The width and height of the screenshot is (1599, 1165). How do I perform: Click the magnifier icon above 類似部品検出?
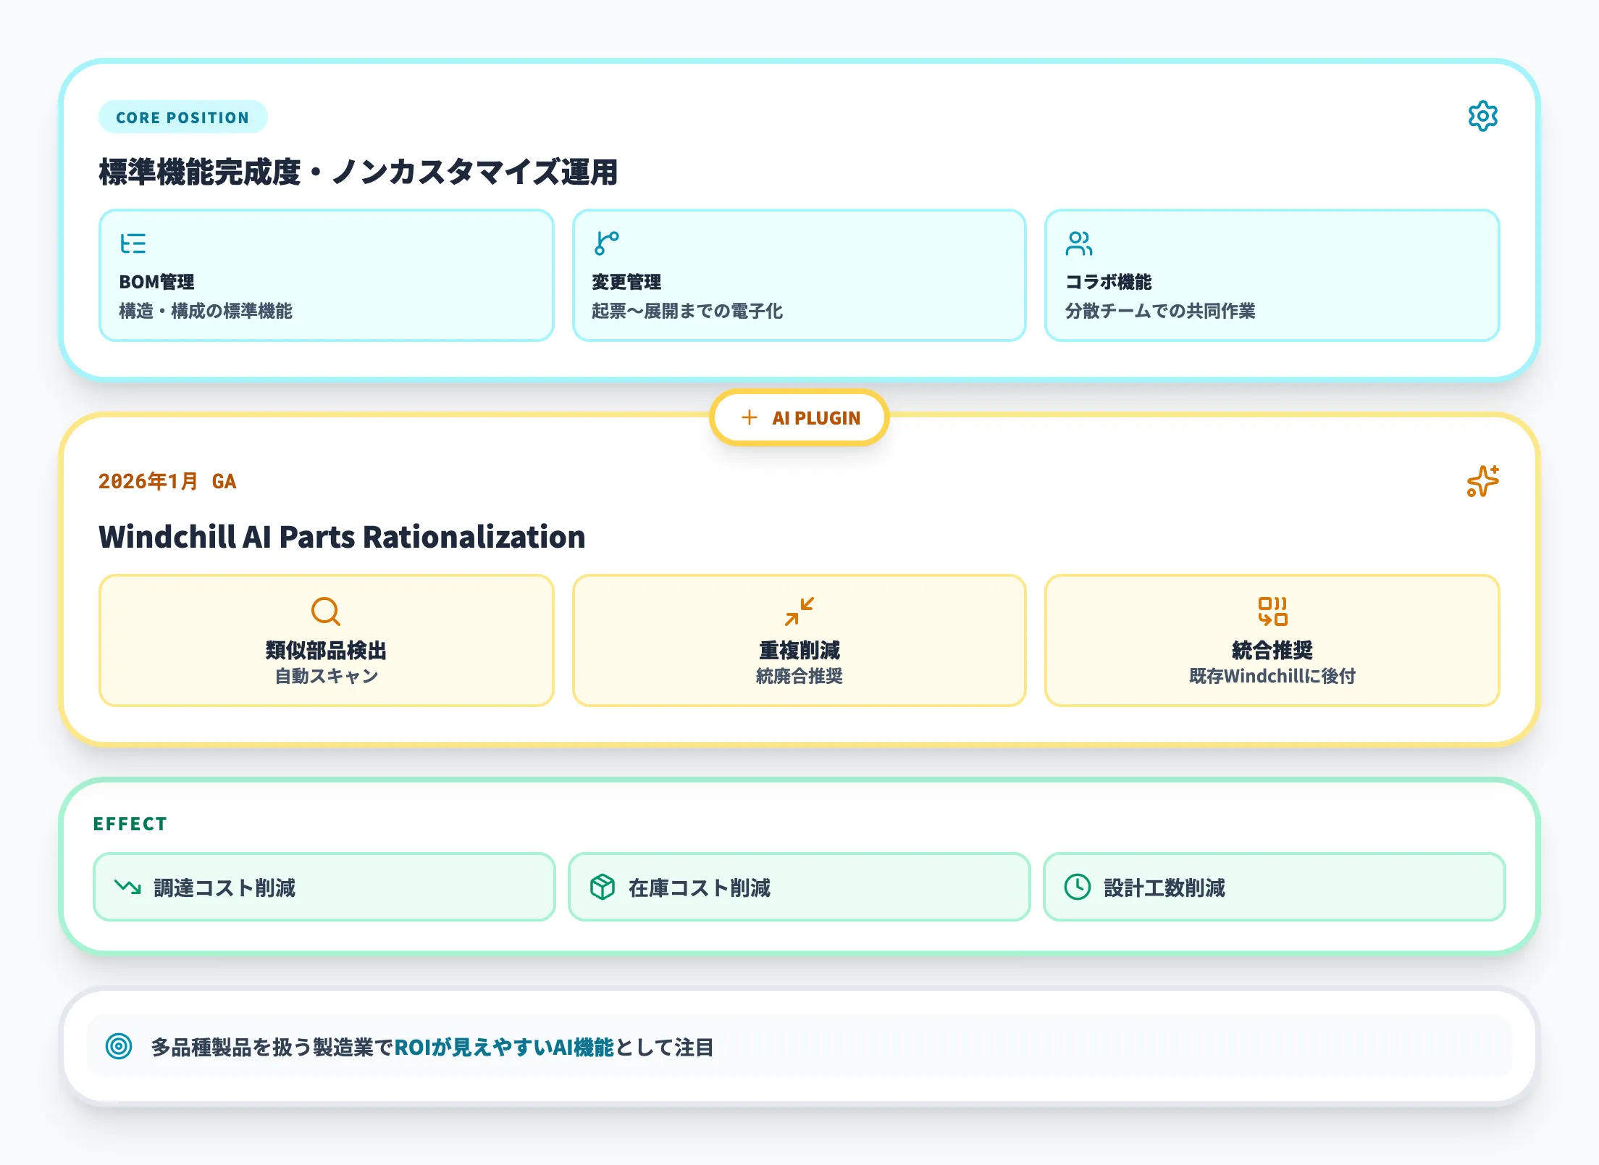[x=326, y=611]
